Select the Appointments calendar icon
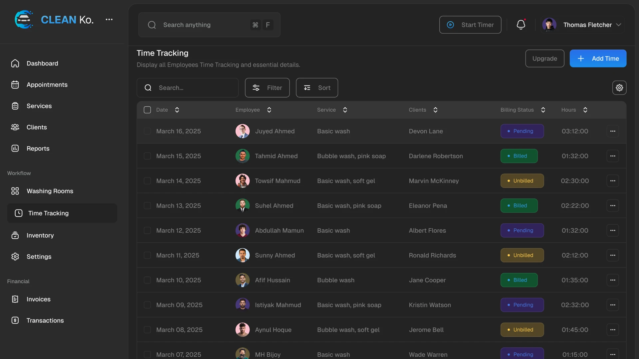This screenshot has height=359, width=639. [15, 85]
